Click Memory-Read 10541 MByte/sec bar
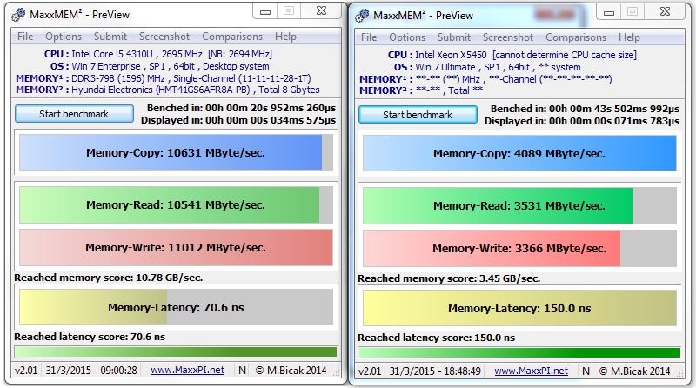696x388 pixels. (x=176, y=204)
